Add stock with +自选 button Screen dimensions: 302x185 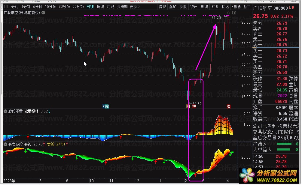pyautogui.click(x=236, y=7)
